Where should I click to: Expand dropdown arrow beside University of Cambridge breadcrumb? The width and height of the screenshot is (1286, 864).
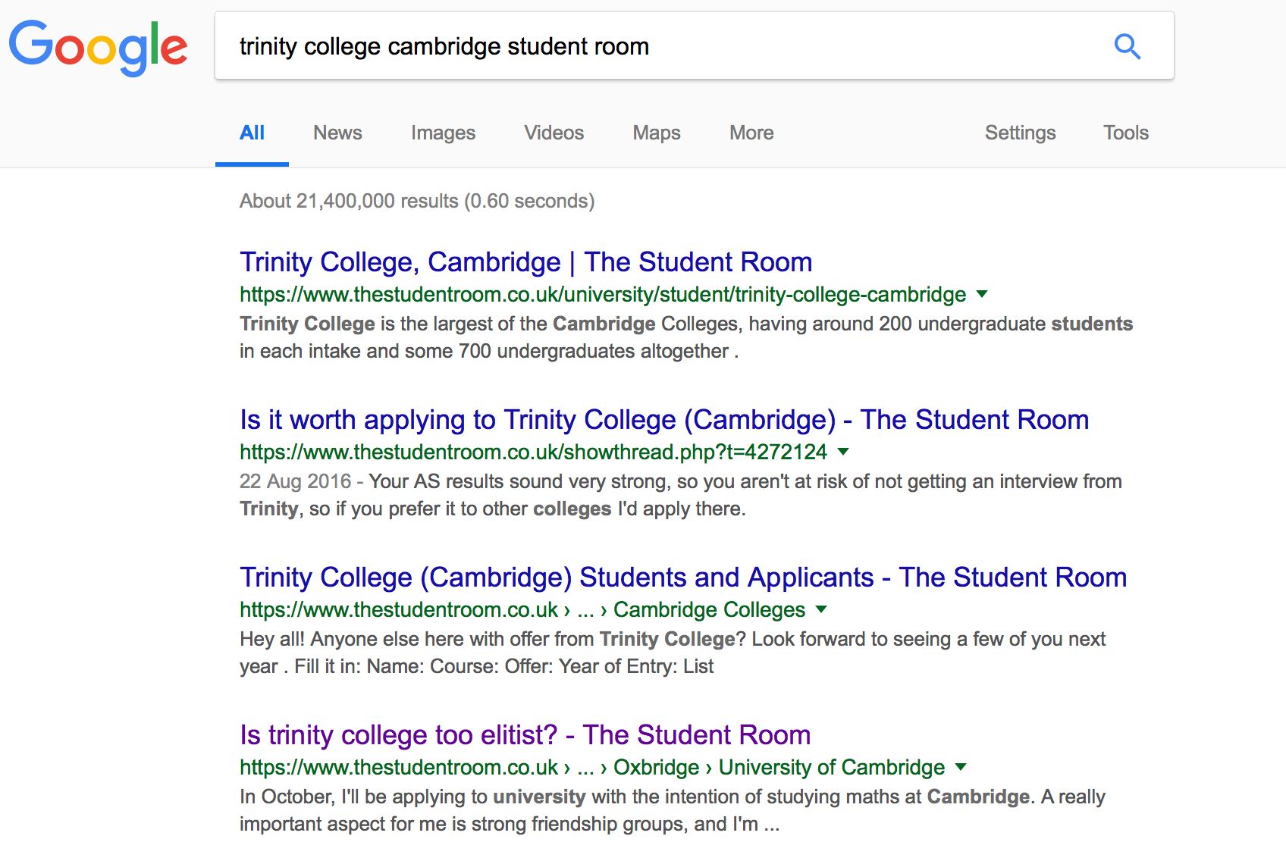pyautogui.click(x=961, y=767)
